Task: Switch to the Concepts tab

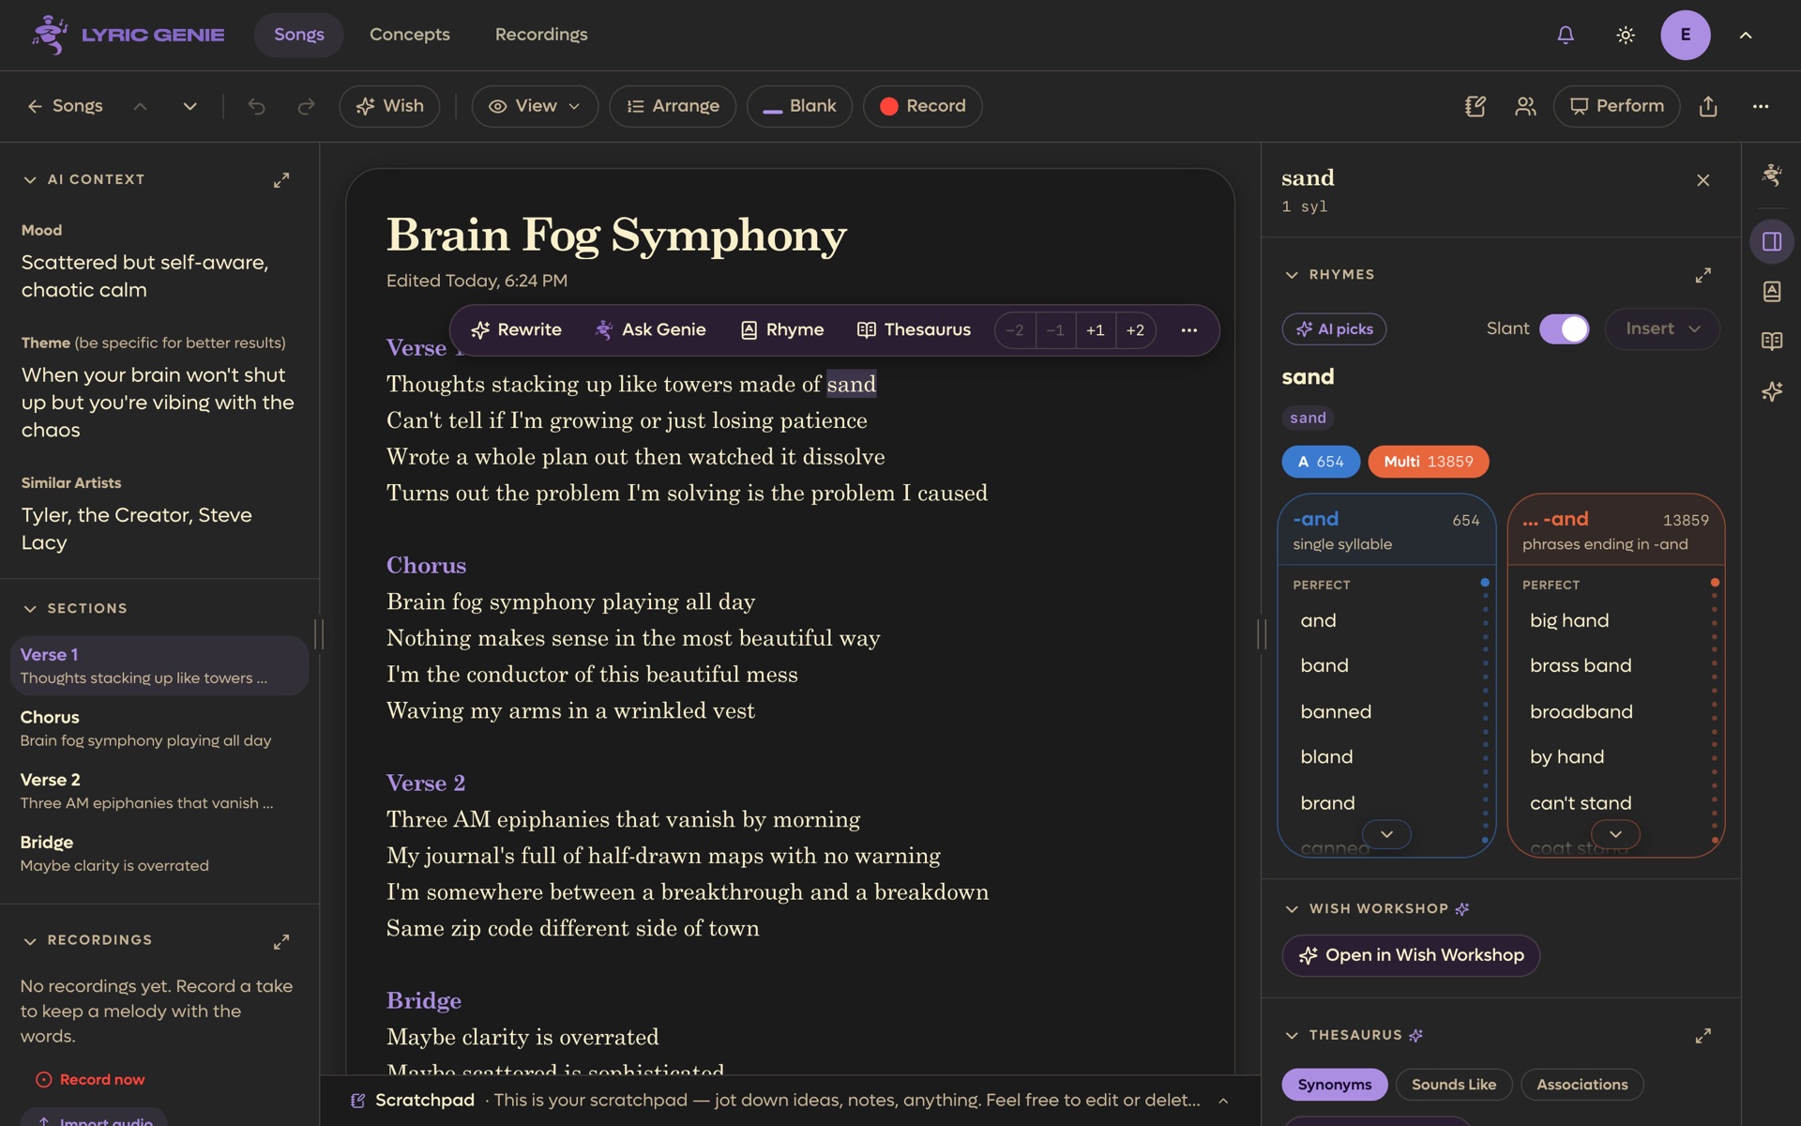Action: 410,35
